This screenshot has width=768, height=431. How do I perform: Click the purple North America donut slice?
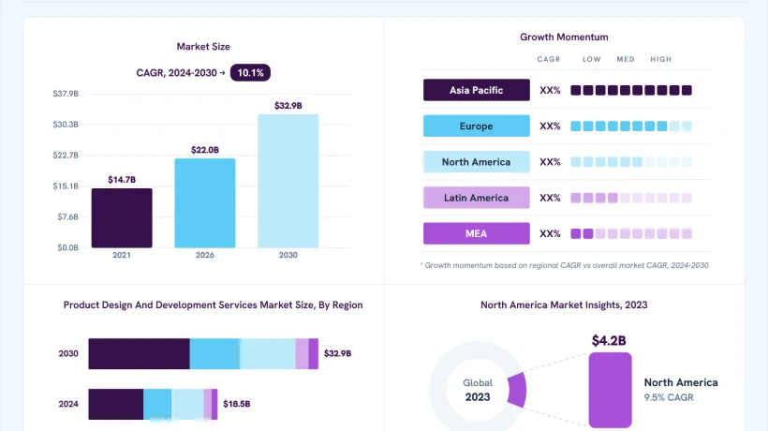point(517,390)
